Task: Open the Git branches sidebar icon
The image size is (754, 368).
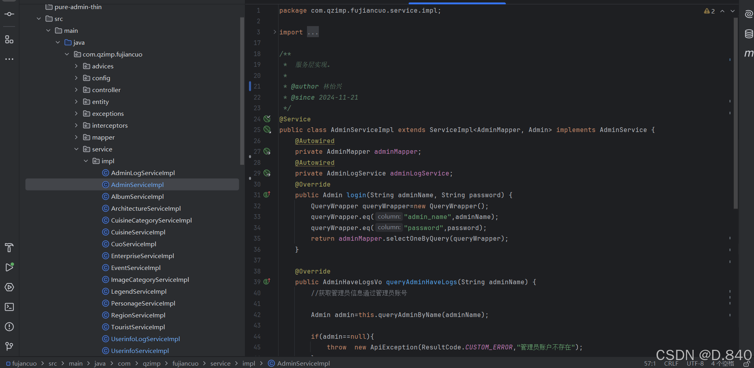Action: click(9, 347)
